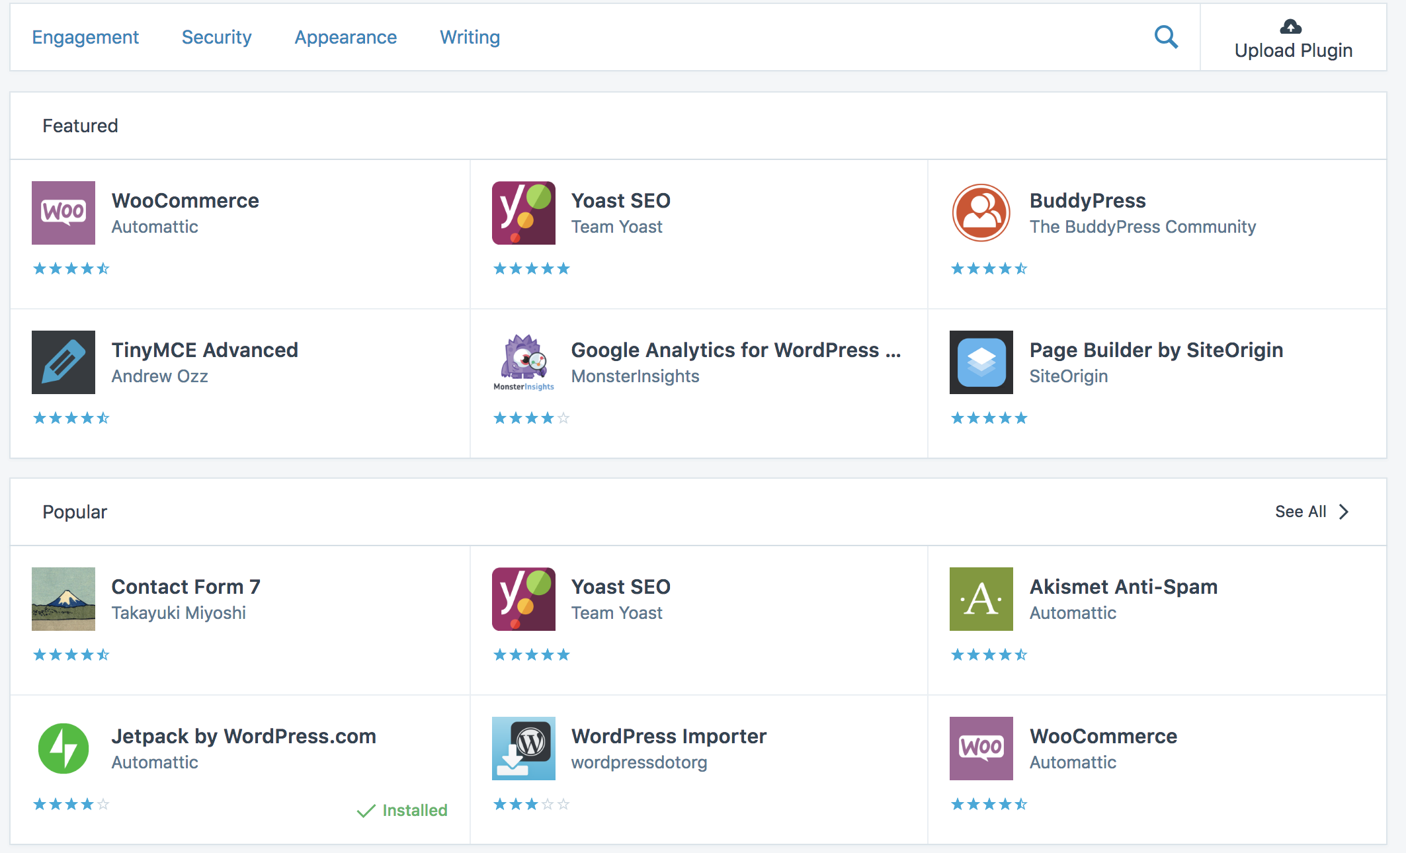Click author Takayuki Miyoshi
The image size is (1406, 853).
179,613
